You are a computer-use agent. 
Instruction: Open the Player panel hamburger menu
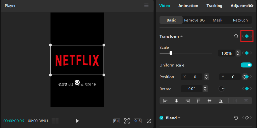point(146,5)
